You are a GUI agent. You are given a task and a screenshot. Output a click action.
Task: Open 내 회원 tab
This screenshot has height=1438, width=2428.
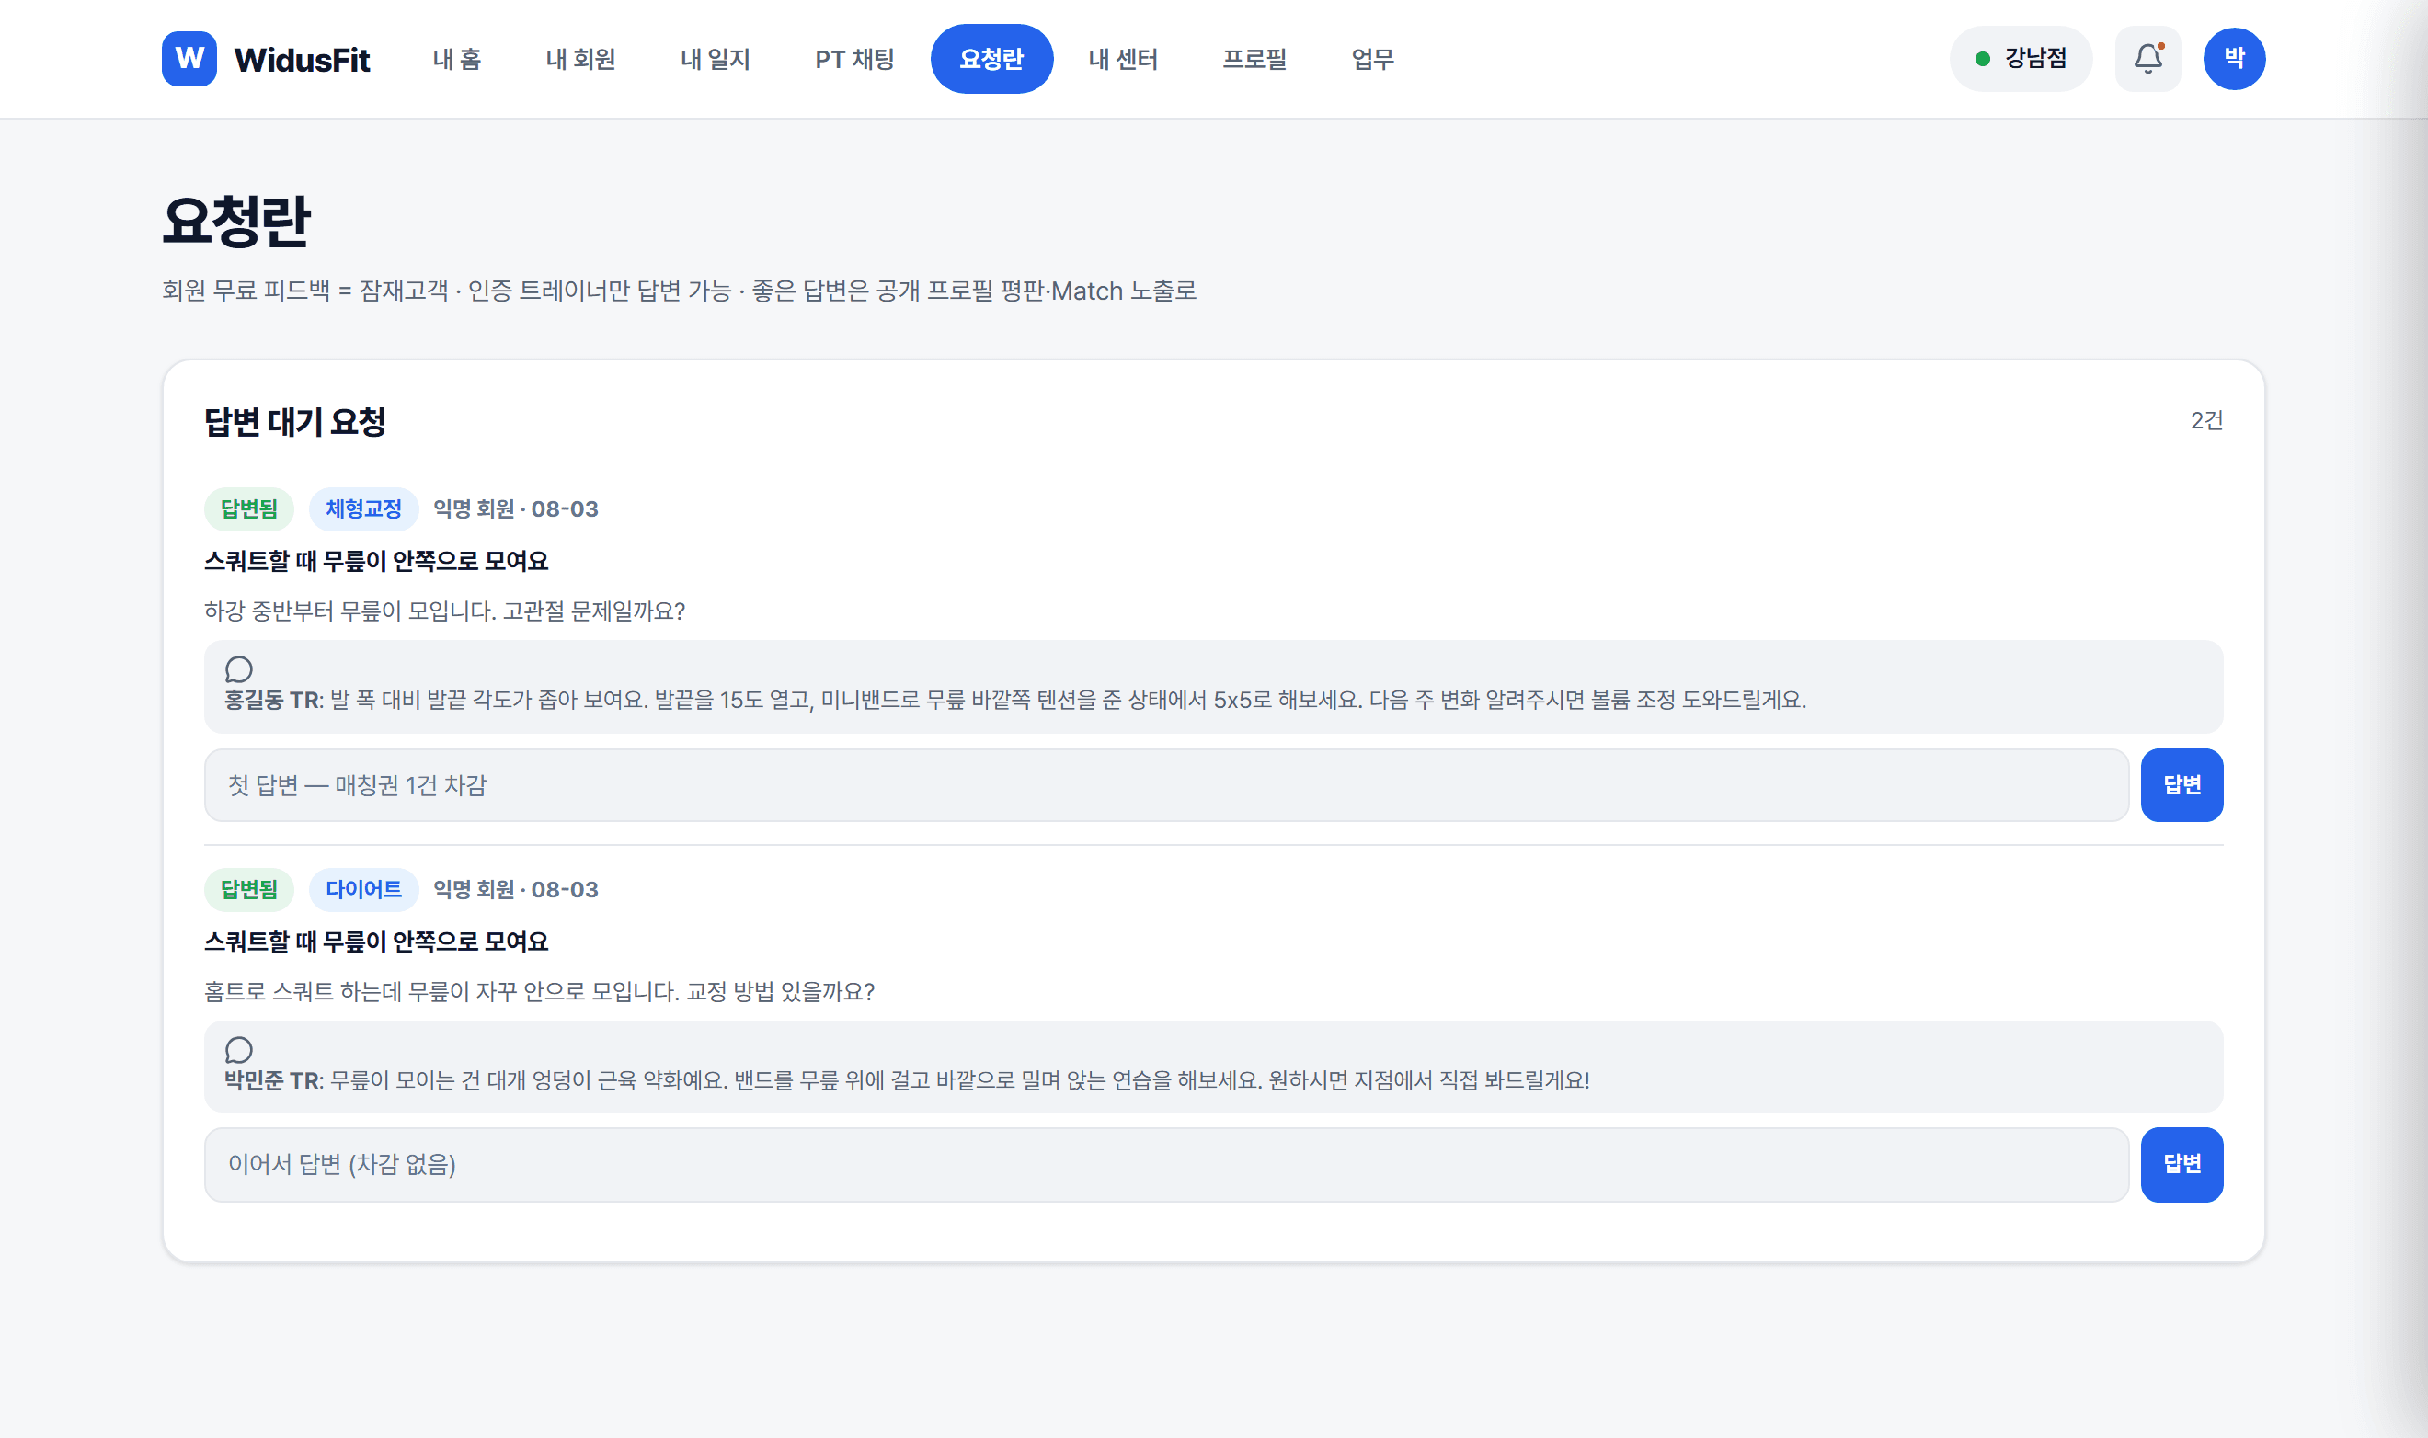click(x=580, y=59)
